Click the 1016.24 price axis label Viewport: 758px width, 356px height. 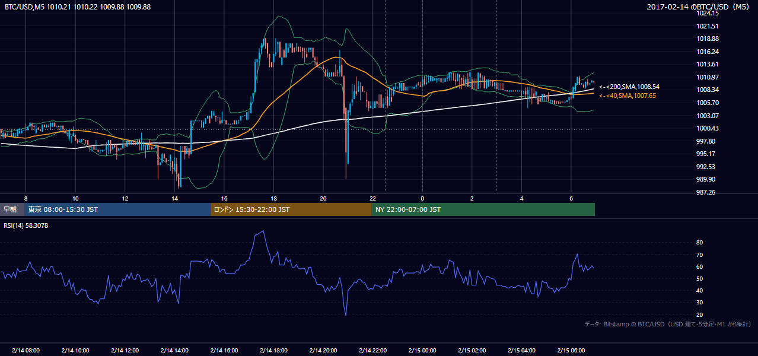[x=708, y=52]
